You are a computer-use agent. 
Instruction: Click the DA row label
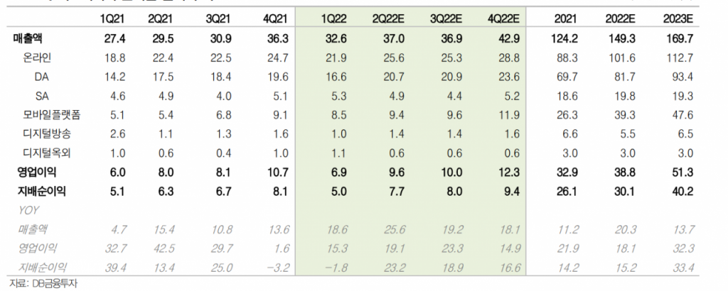pyautogui.click(x=41, y=75)
